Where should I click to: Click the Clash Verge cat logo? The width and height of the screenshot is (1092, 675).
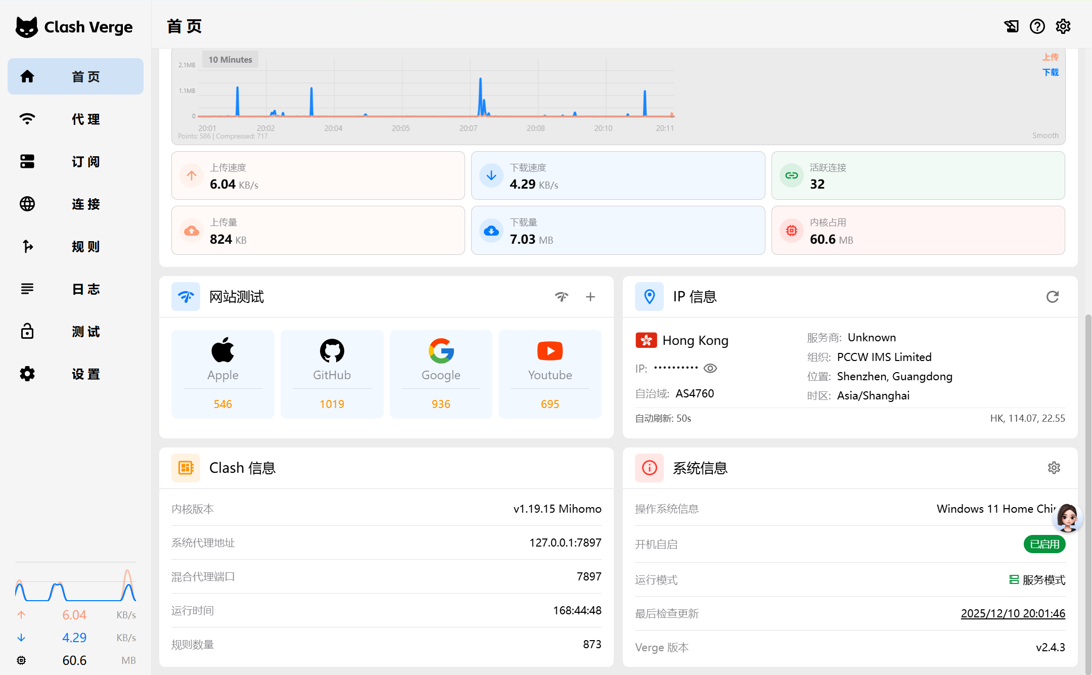(27, 27)
